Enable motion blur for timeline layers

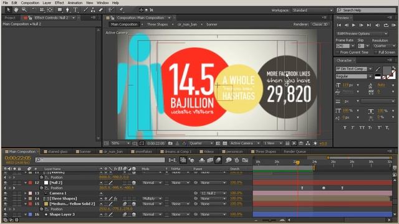pos(218,160)
